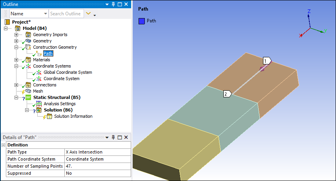Click the Construction Geometry icon
The image size is (336, 181).
(28, 47)
